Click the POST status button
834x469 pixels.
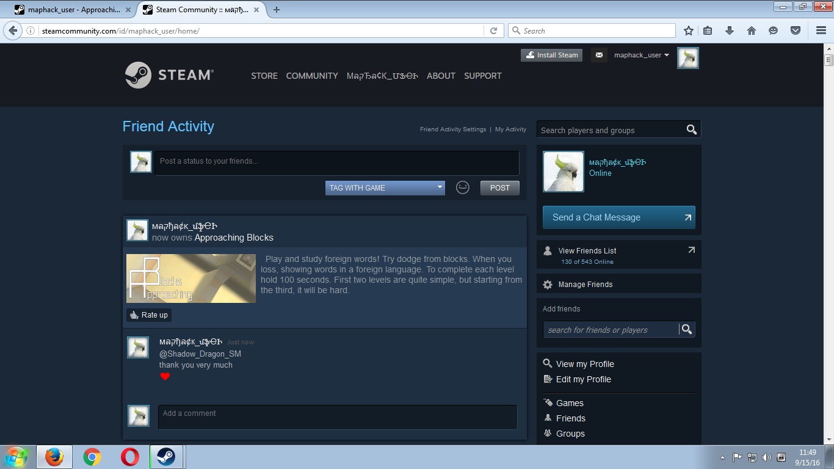click(499, 187)
